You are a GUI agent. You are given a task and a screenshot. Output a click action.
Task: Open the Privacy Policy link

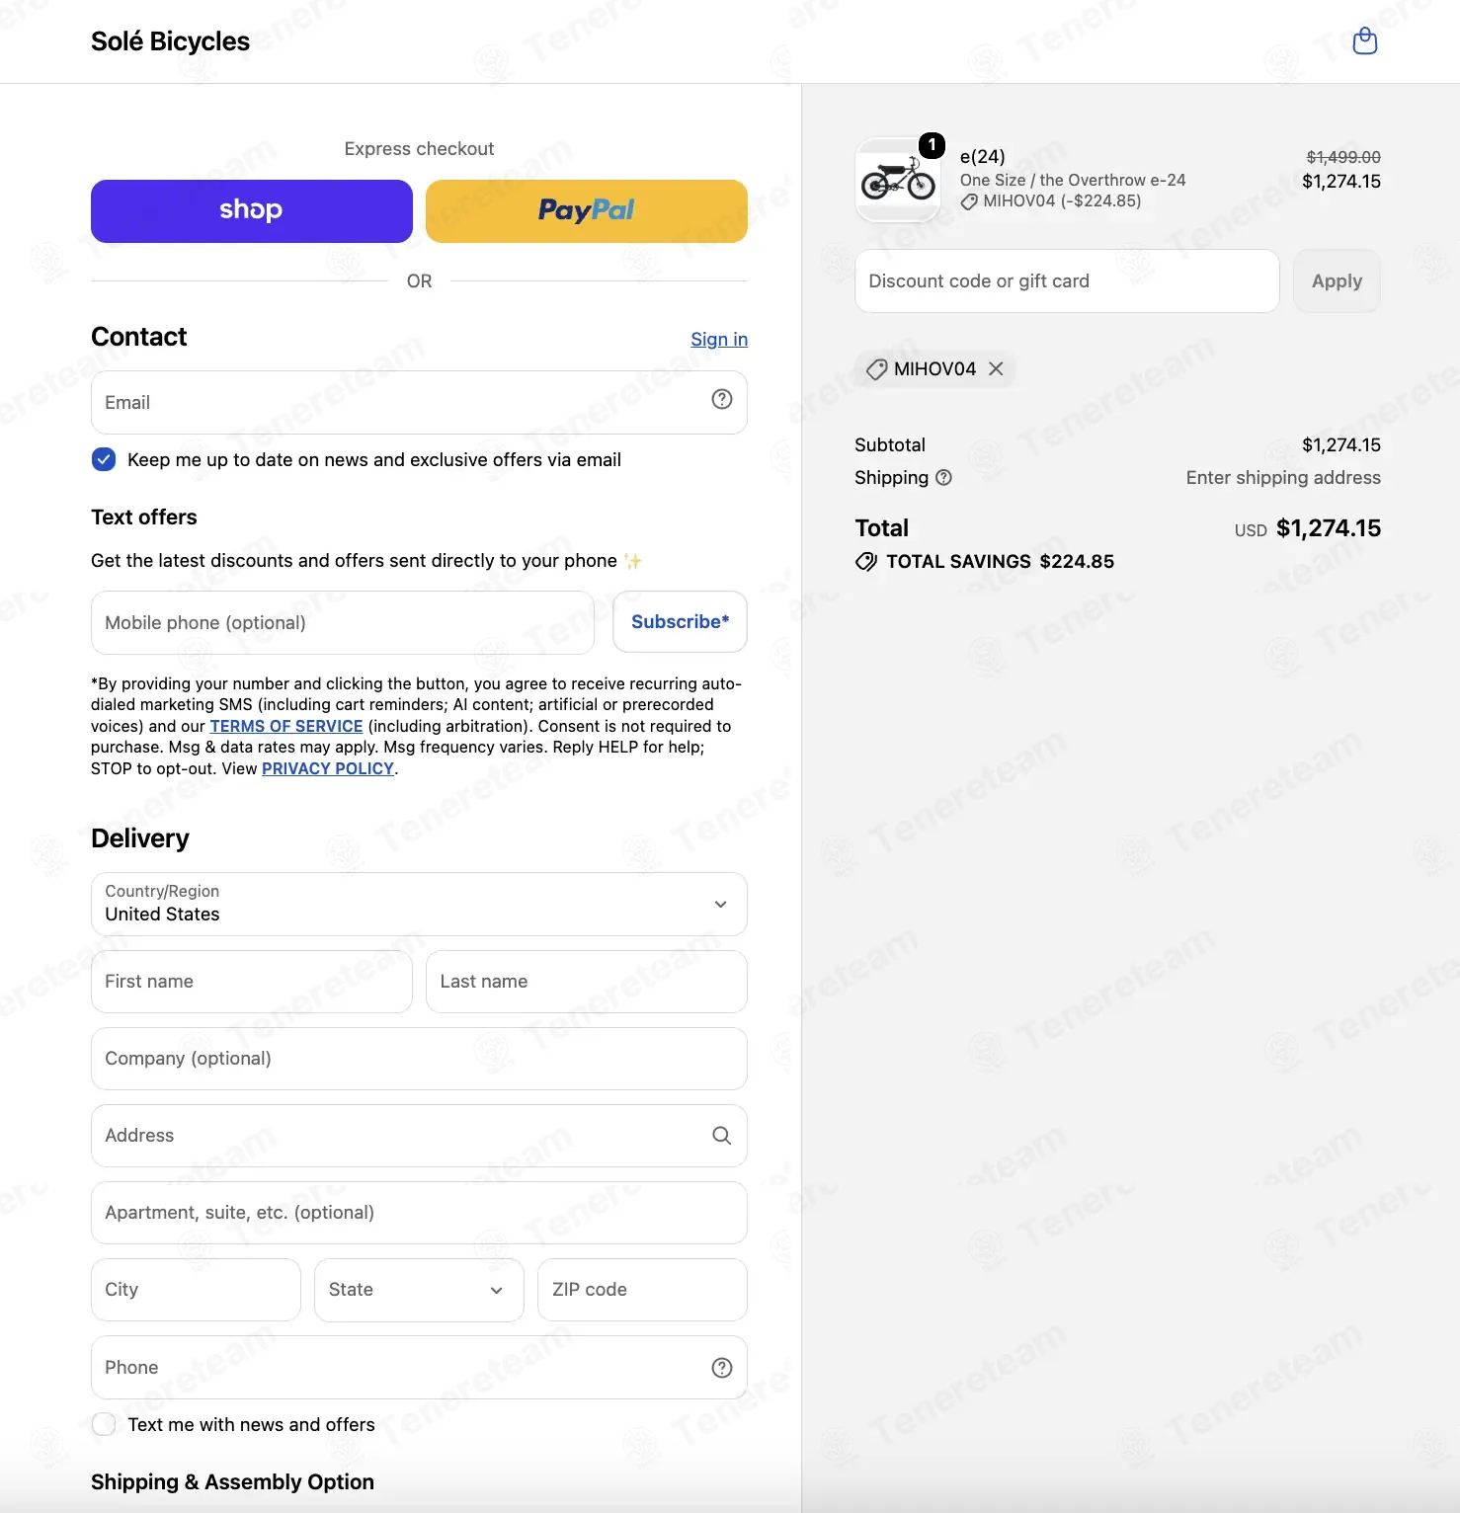pyautogui.click(x=328, y=768)
